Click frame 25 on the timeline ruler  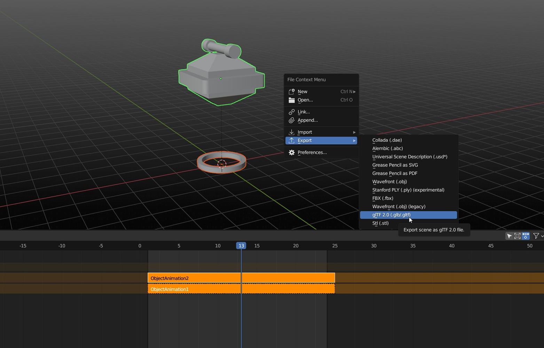click(334, 246)
